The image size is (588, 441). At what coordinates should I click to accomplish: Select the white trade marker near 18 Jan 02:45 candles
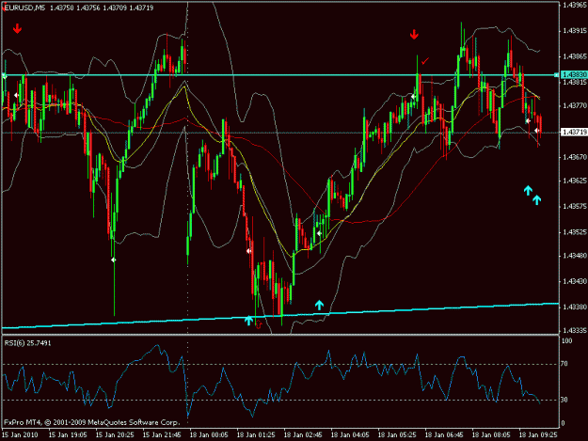pos(319,233)
